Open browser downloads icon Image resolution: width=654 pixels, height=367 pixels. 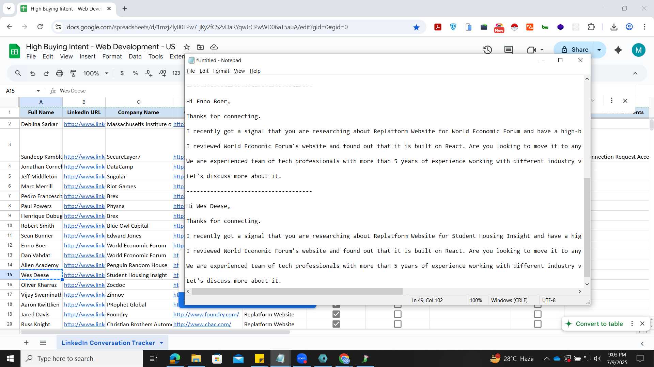[x=614, y=27]
